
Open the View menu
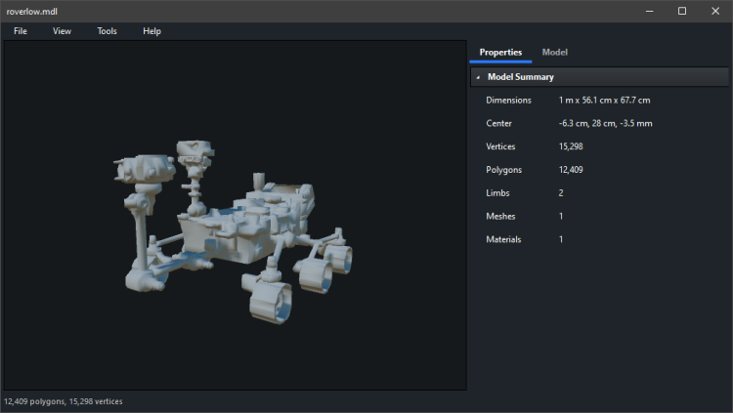(62, 31)
